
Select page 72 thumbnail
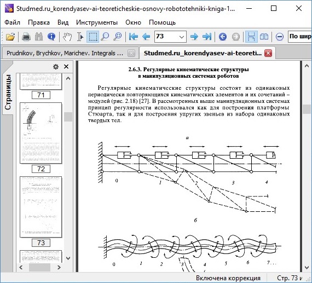tap(41, 133)
